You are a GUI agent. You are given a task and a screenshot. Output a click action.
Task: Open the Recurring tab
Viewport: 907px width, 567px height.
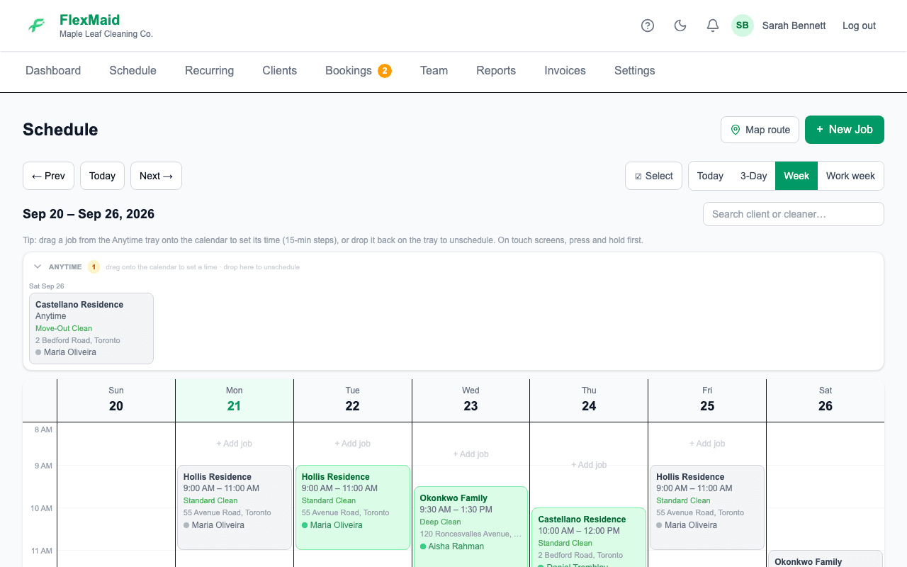[x=209, y=71]
